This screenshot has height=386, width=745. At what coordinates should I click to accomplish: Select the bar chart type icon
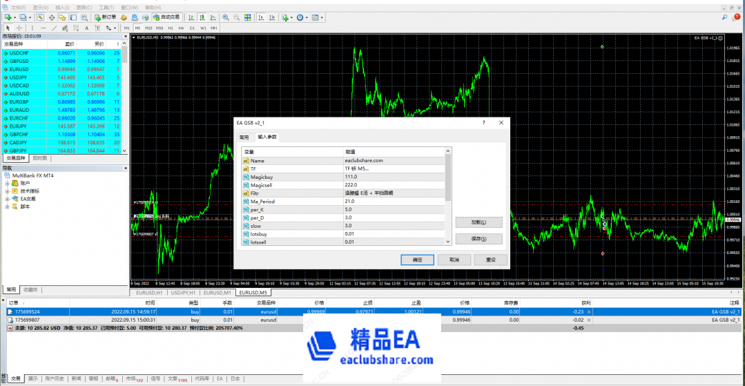191,17
